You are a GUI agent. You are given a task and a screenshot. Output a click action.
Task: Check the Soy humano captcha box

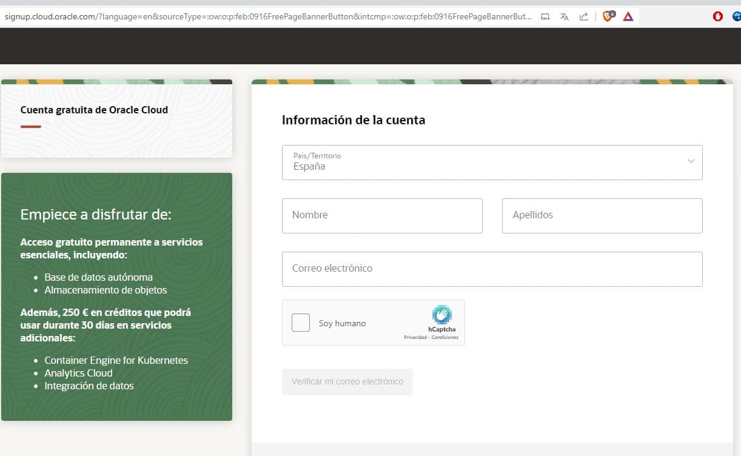pos(301,323)
